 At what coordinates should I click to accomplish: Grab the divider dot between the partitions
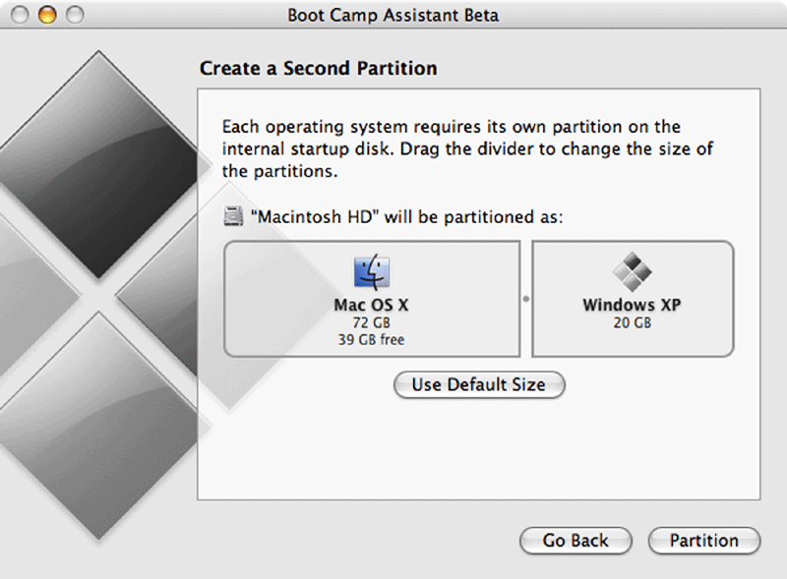(525, 299)
